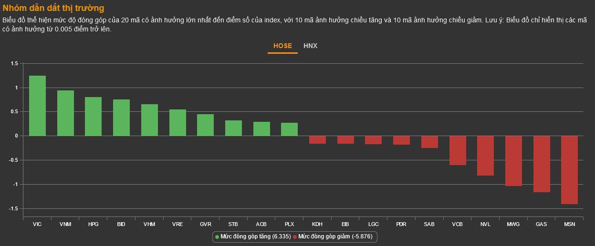Viewport: 595px width, 246px height.
Task: Switch to the HNX tab
Action: click(x=310, y=46)
